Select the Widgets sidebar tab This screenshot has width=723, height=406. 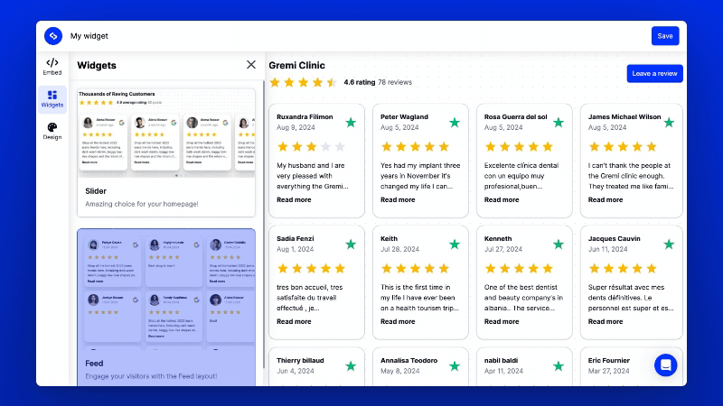coord(52,99)
